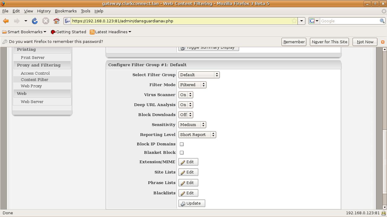Click the Latest Headlines feed icon
Image resolution: width=387 pixels, height=217 pixels.
(x=92, y=32)
